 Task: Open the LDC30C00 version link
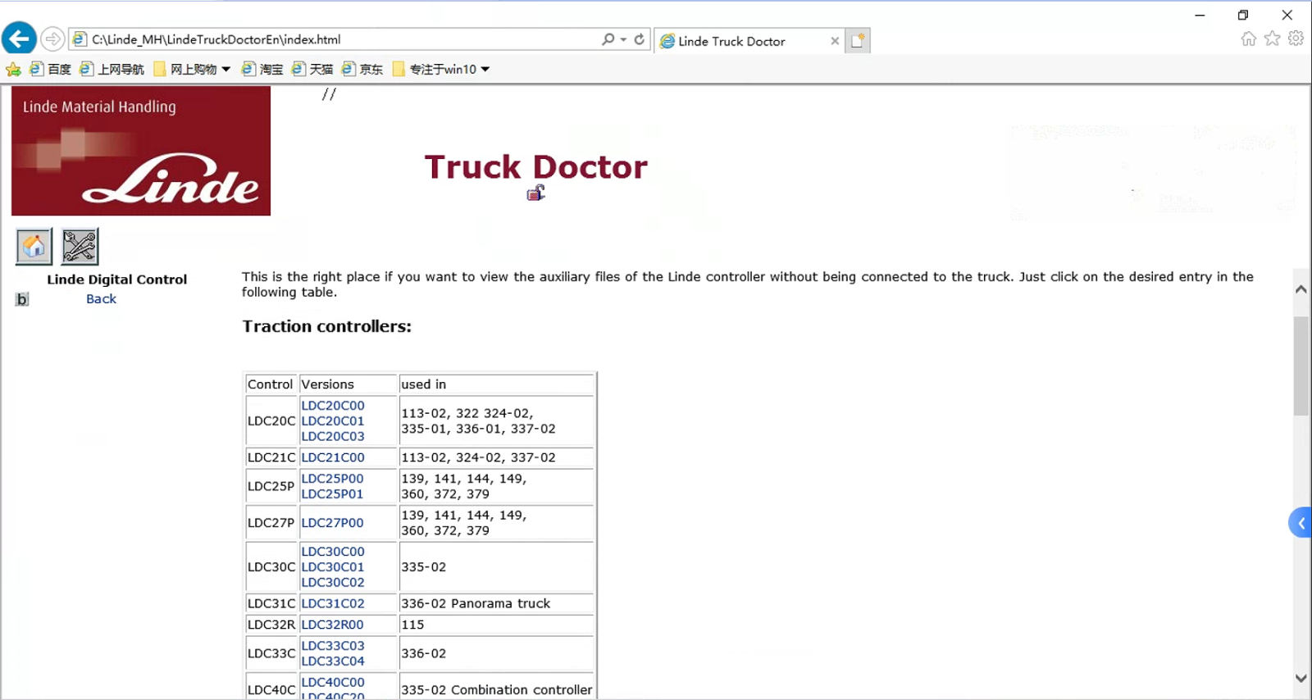tap(333, 552)
